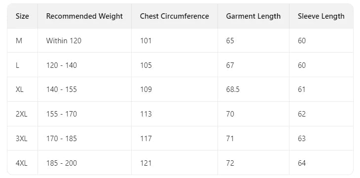Screen dimensions: 360x178
Task: Click the 2XL size cell
Action: coord(22,114)
